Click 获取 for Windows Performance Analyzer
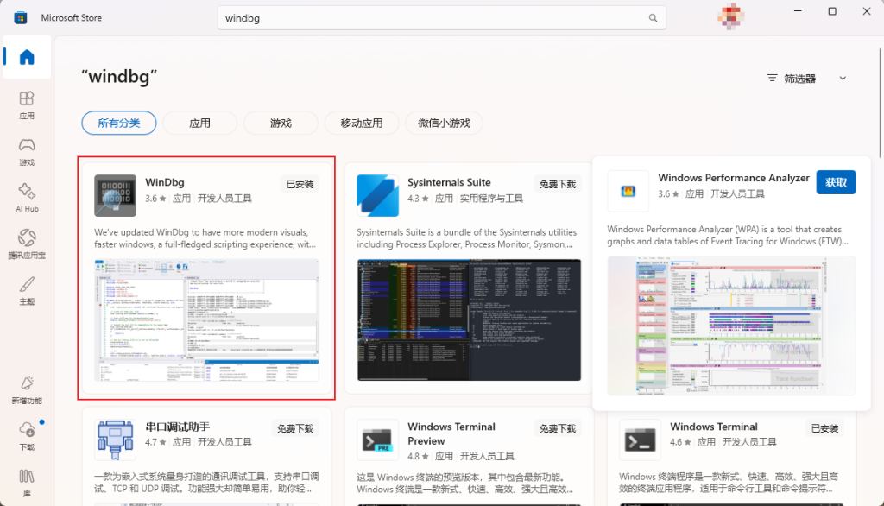This screenshot has width=884, height=506. pyautogui.click(x=835, y=182)
